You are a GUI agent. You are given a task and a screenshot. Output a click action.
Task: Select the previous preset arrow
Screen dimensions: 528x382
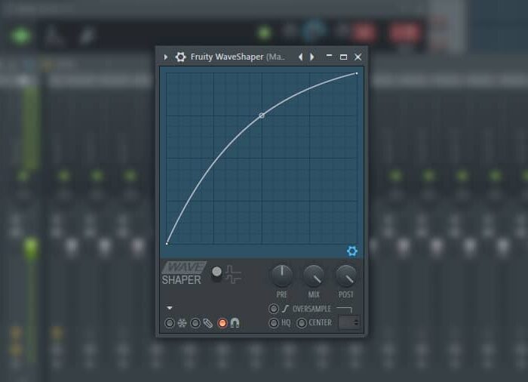tap(300, 57)
